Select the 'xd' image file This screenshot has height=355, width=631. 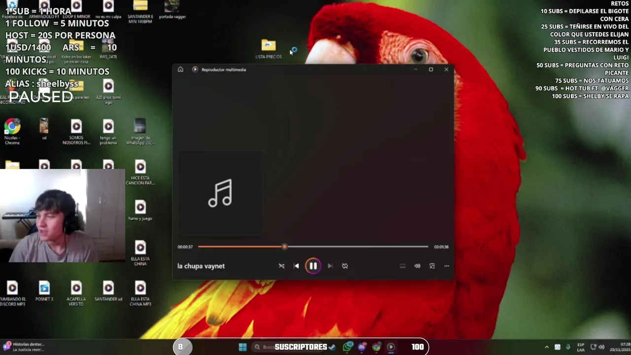pyautogui.click(x=44, y=129)
